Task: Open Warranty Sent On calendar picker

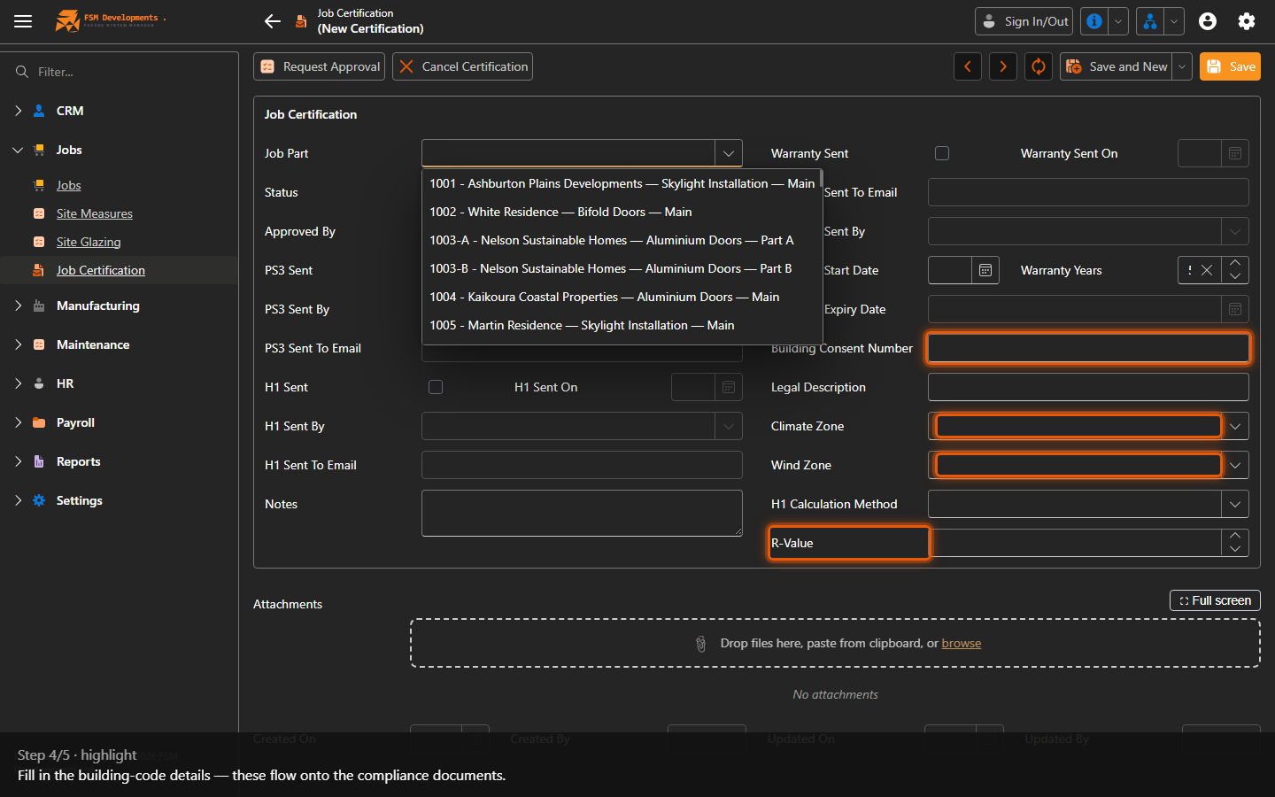Action: (x=1235, y=153)
